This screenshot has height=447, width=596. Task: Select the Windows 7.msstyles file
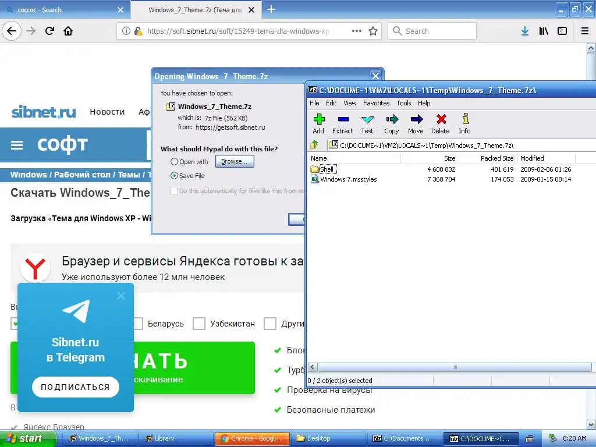pyautogui.click(x=344, y=179)
